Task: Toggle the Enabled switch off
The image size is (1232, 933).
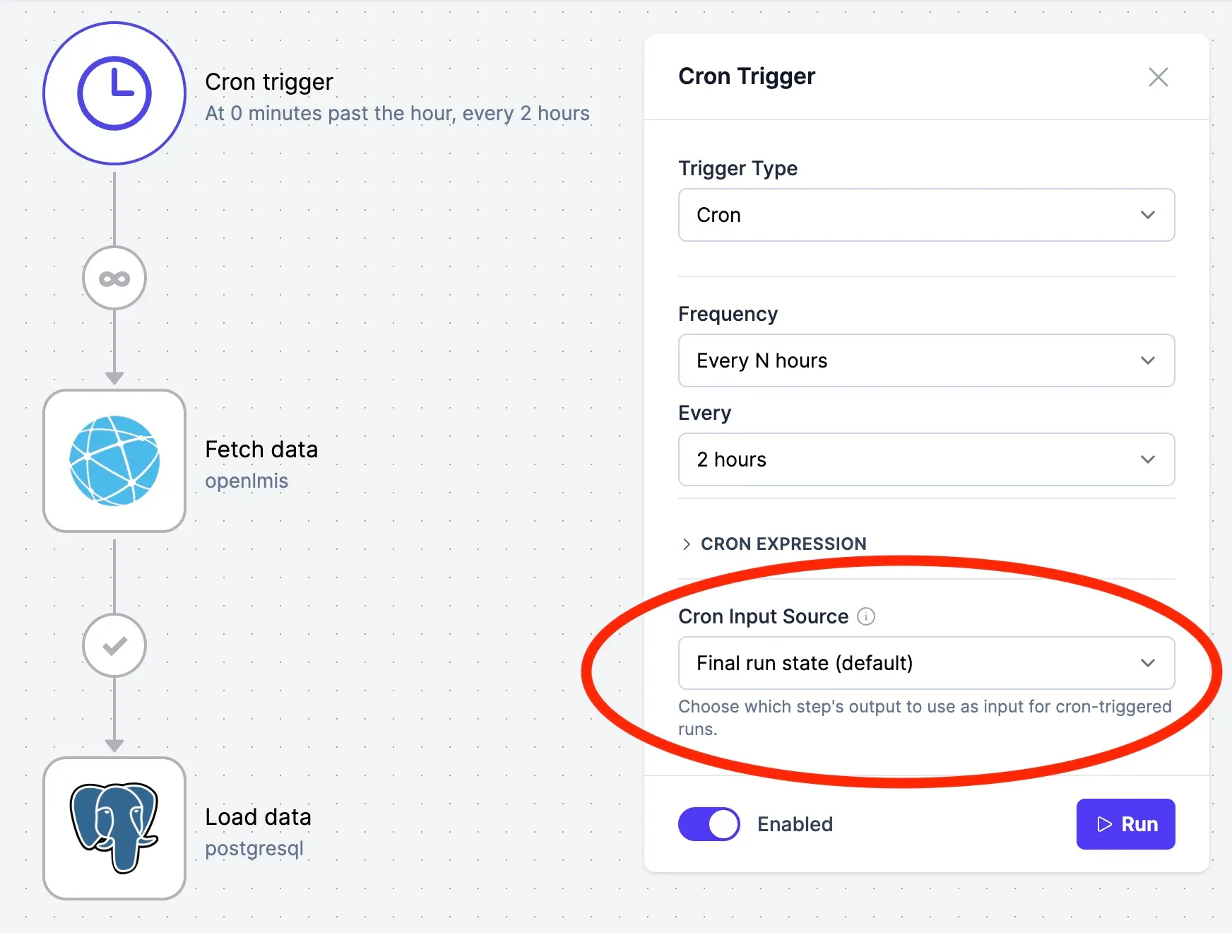Action: 709,824
